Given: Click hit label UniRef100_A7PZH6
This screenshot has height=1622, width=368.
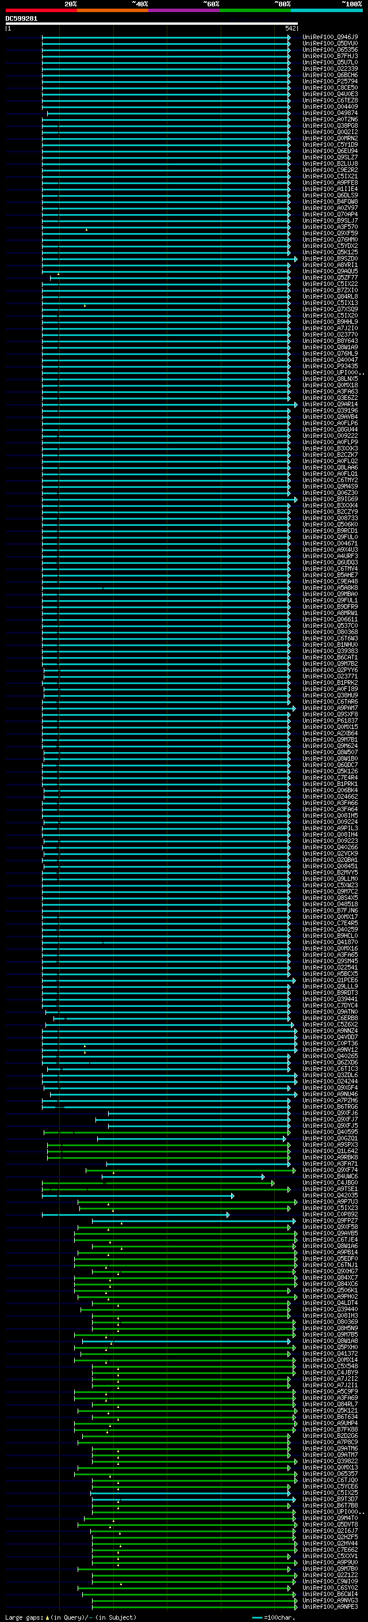Looking at the screenshot, I should [330, 1101].
